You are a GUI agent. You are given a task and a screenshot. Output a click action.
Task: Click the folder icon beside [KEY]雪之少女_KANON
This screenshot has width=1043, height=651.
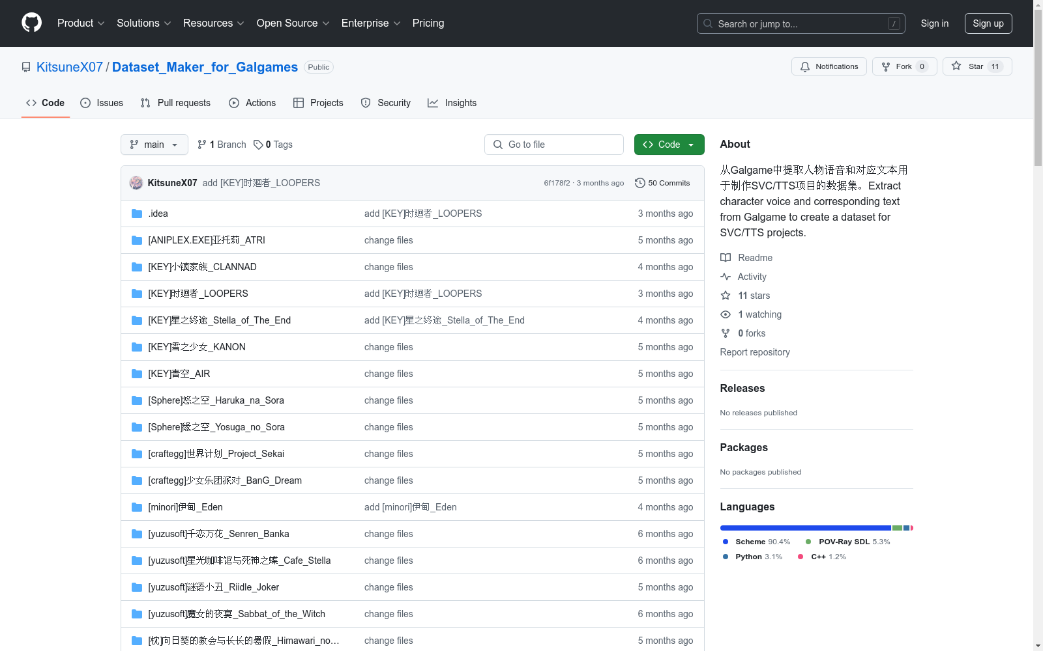pyautogui.click(x=137, y=347)
